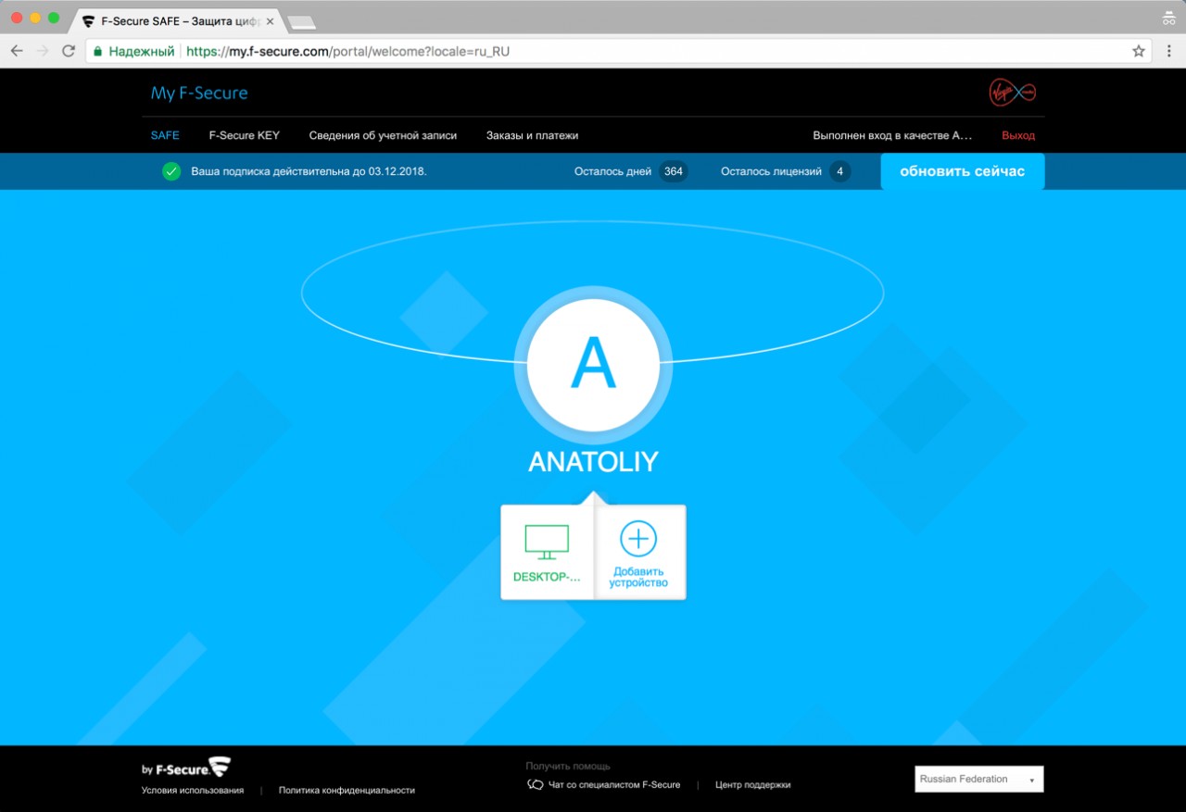Screen dimensions: 1186x812
Task: Open Центр поддержки link
Action: [x=753, y=785]
